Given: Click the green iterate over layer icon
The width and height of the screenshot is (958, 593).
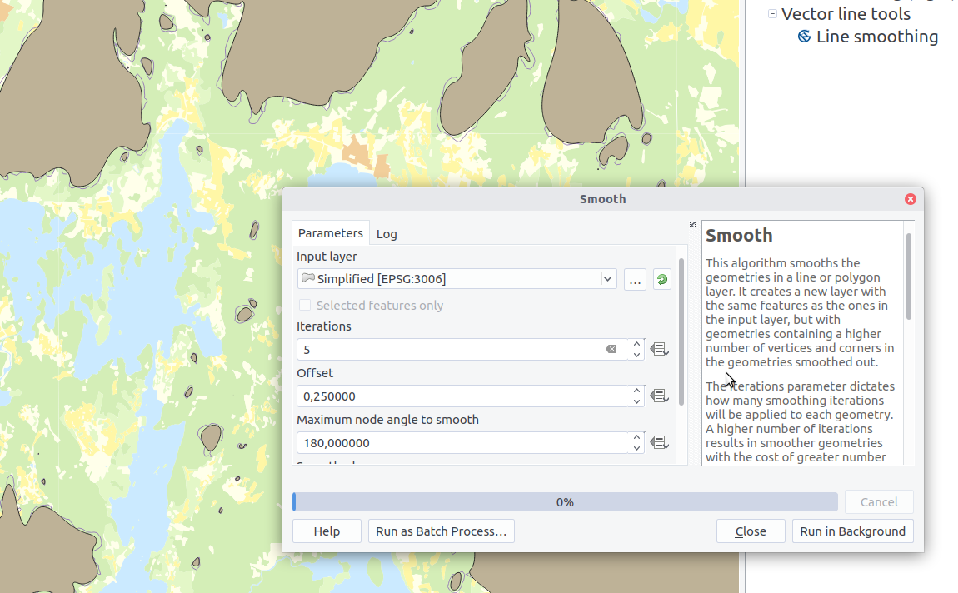Looking at the screenshot, I should tap(662, 280).
